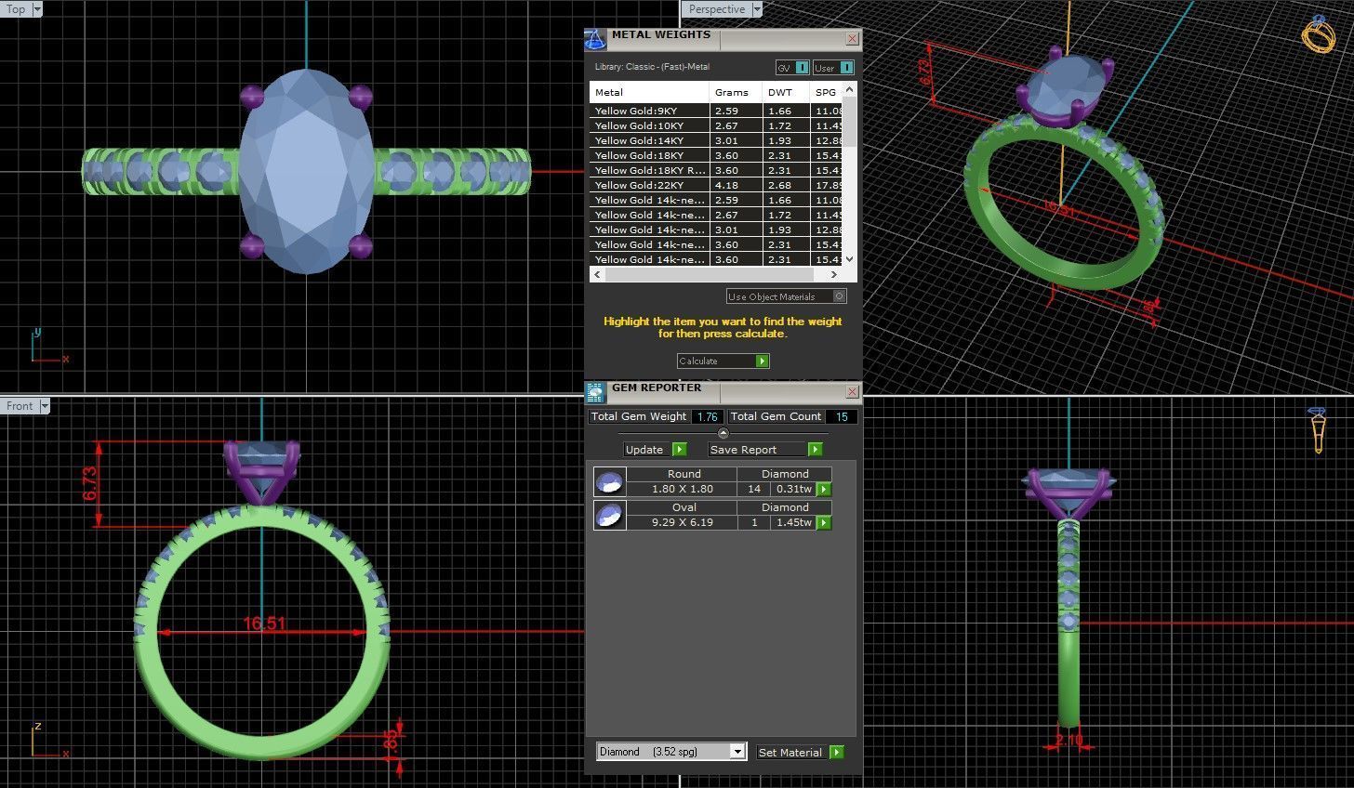Open the Perspective viewport dropdown arrow
The image size is (1354, 788).
pos(757,9)
